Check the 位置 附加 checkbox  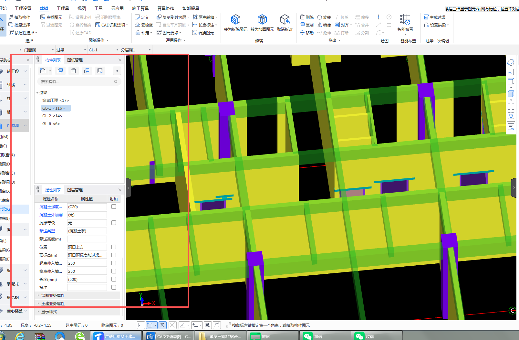click(x=114, y=247)
